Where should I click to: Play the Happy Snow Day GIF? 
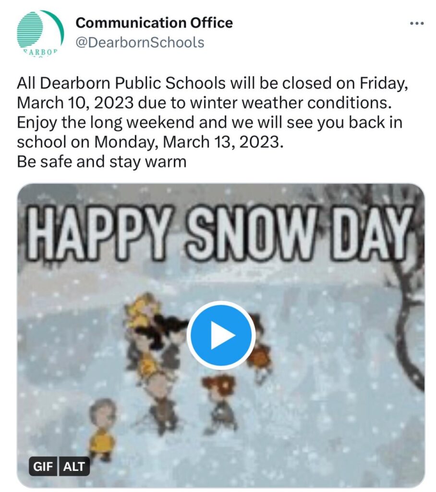tap(221, 335)
